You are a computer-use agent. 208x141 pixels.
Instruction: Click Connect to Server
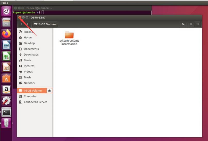point(35,102)
